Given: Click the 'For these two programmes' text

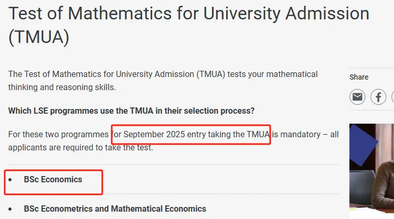Looking at the screenshot, I should click(x=58, y=135).
